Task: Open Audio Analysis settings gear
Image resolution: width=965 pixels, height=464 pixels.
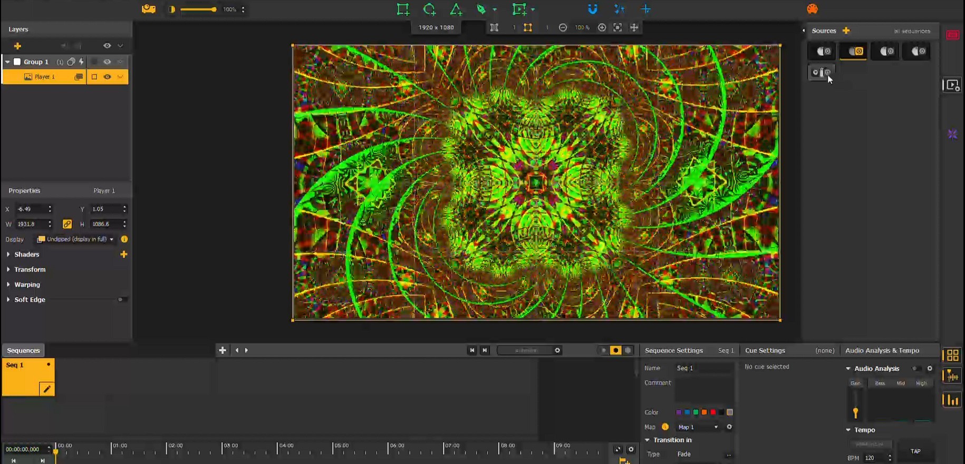Action: (930, 369)
